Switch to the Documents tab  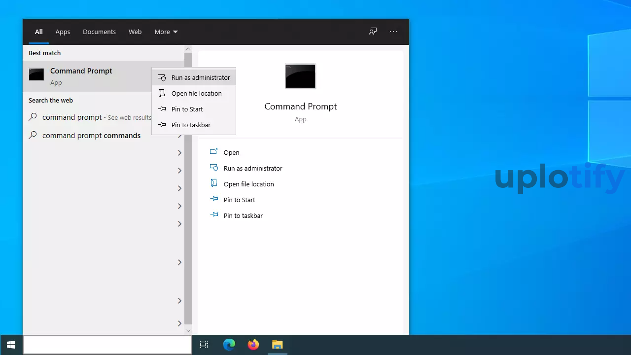click(x=99, y=32)
